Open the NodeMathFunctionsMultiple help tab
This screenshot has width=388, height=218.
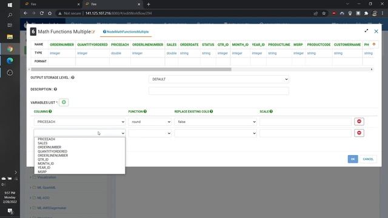pyautogui.click(x=125, y=31)
